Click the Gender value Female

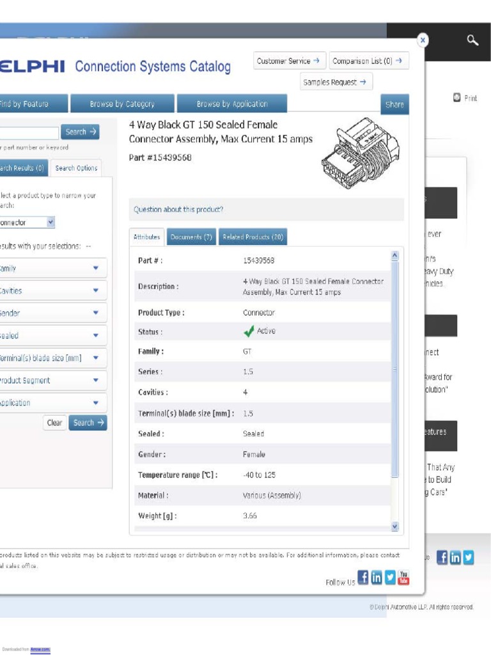coord(254,455)
